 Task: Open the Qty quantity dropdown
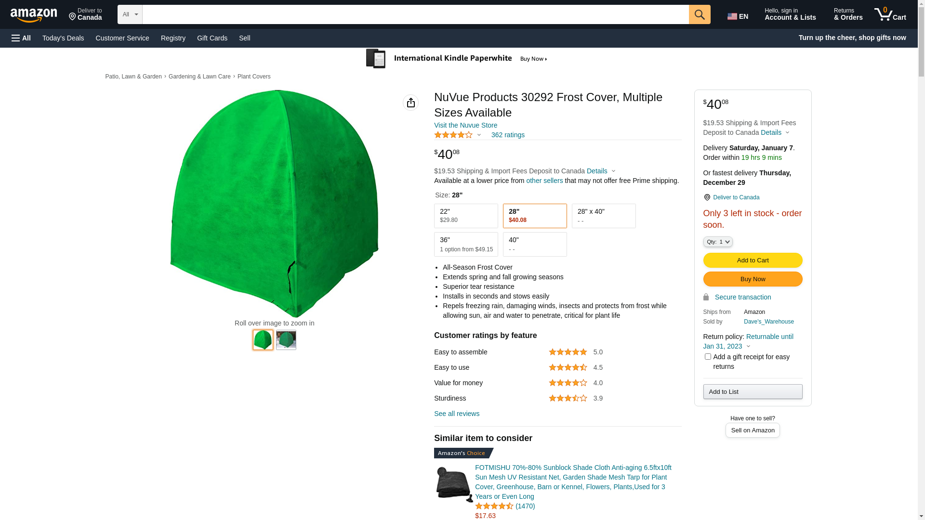[x=718, y=242]
